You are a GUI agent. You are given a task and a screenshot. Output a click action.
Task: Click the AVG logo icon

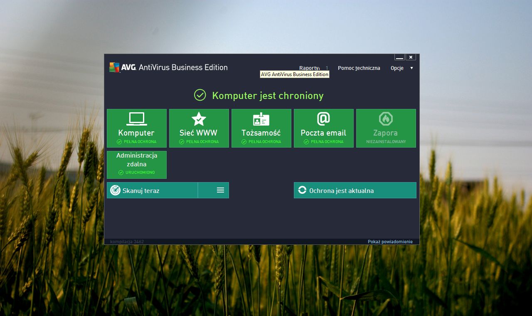[114, 67]
